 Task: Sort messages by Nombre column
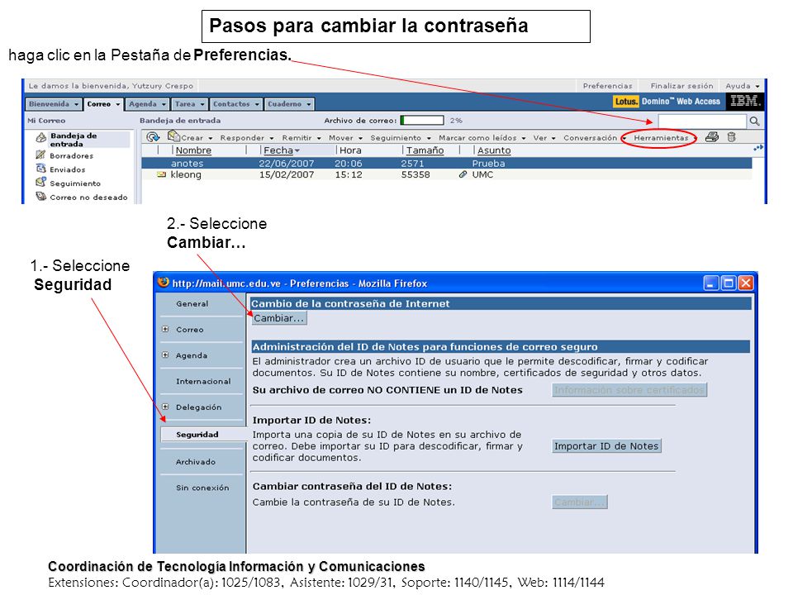point(193,150)
